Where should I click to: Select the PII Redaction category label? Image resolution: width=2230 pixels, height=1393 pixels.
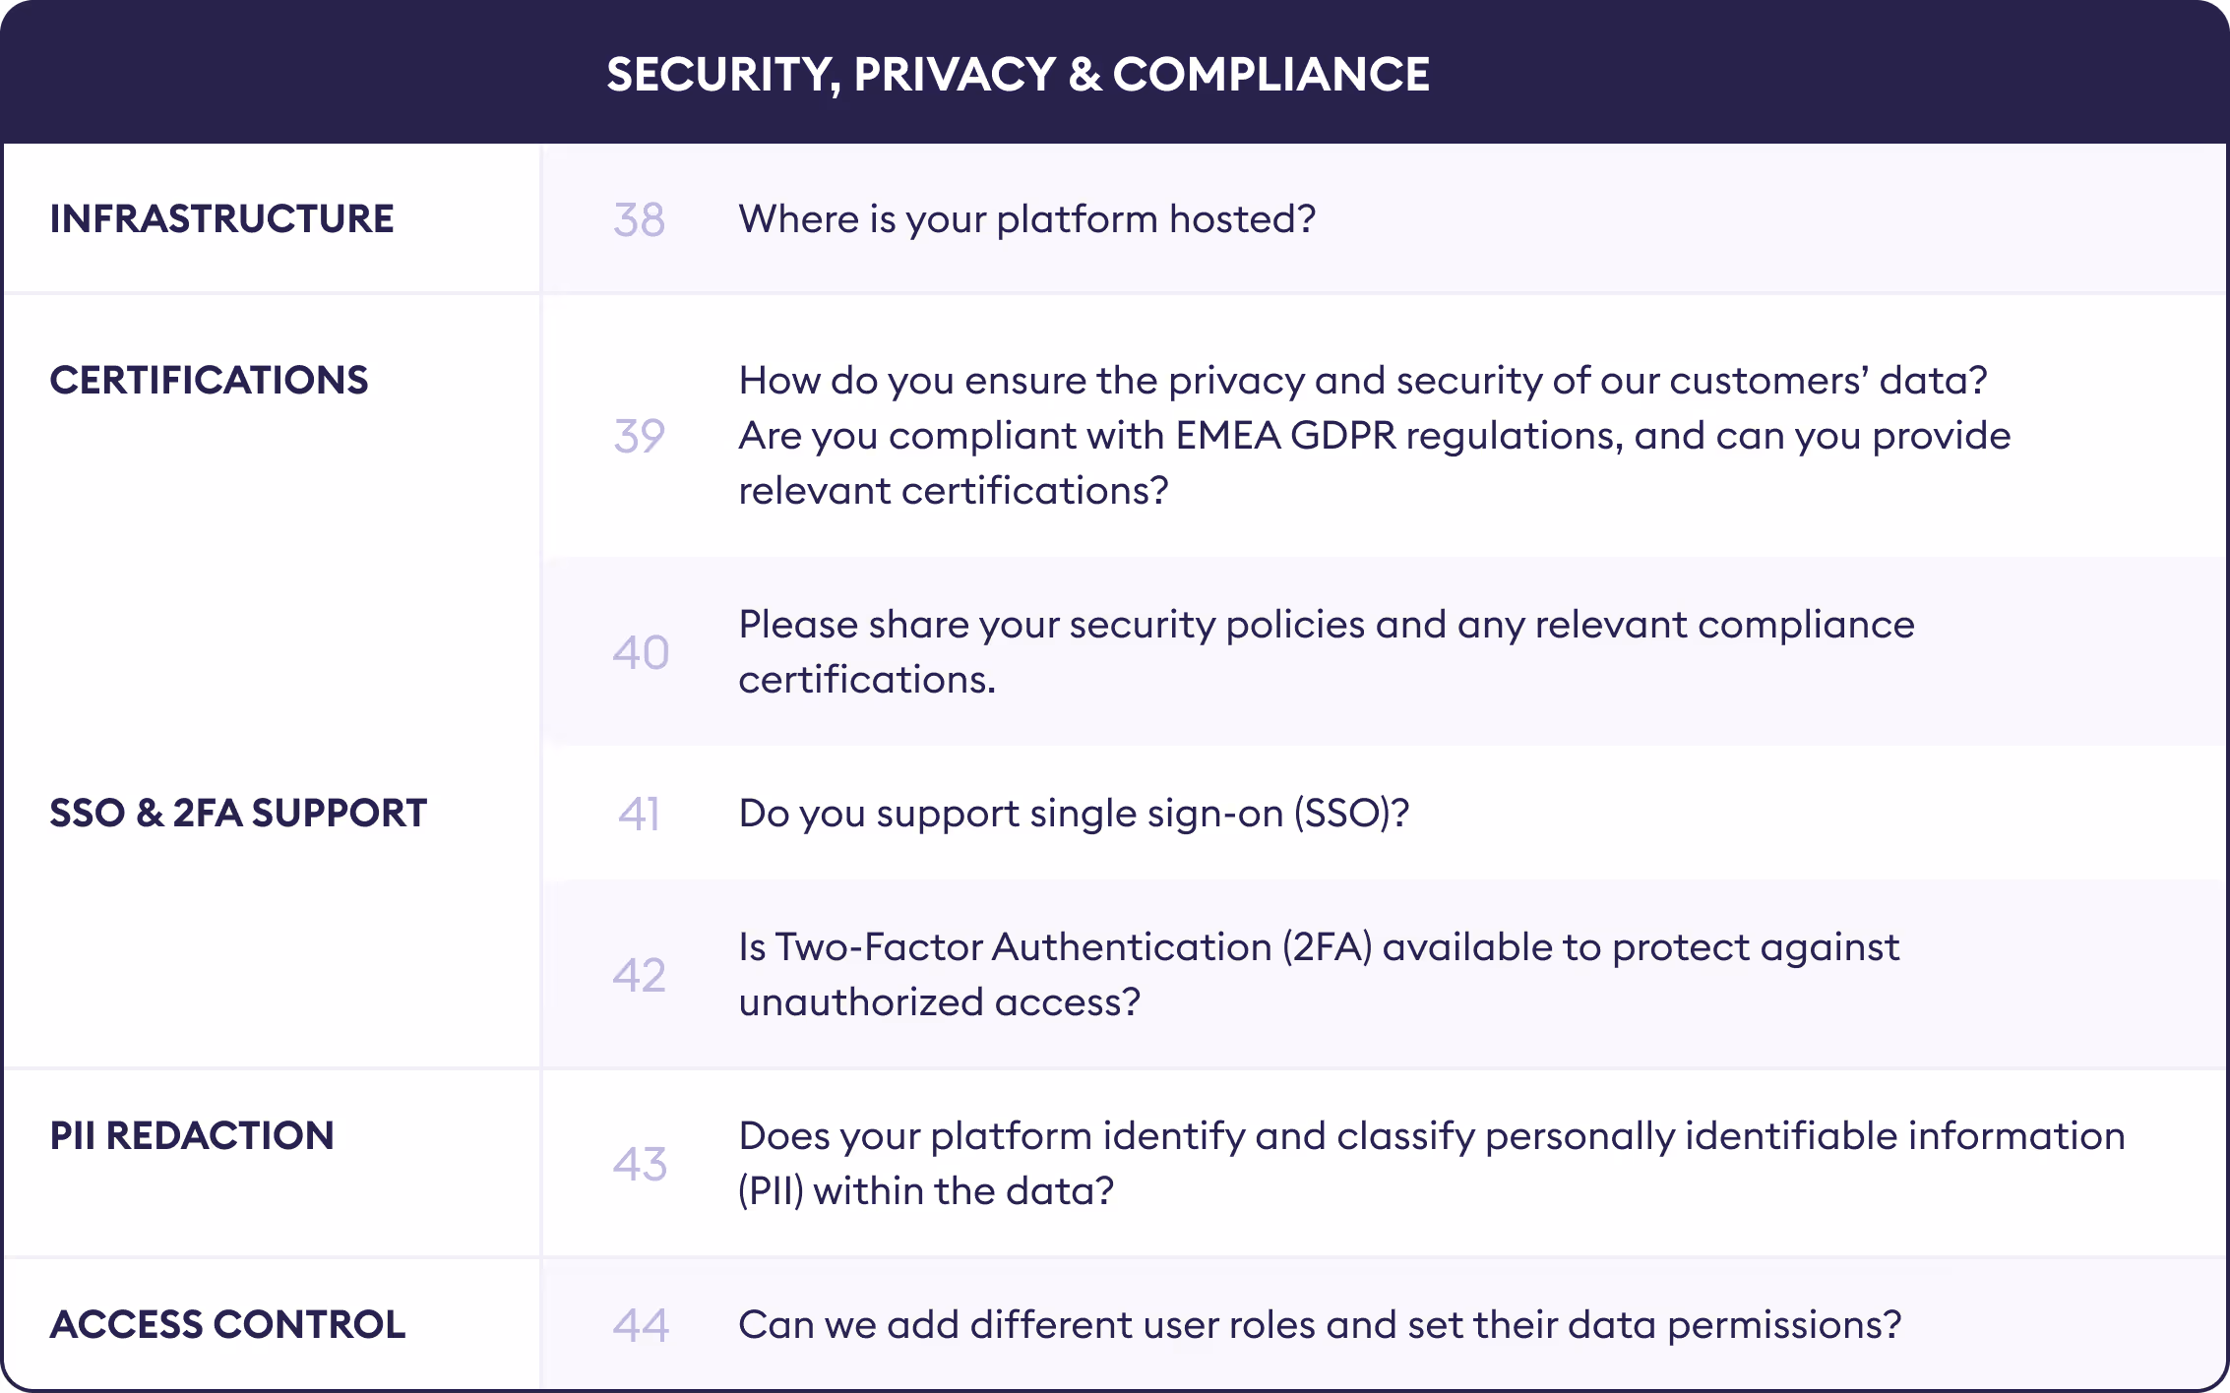point(192,1135)
